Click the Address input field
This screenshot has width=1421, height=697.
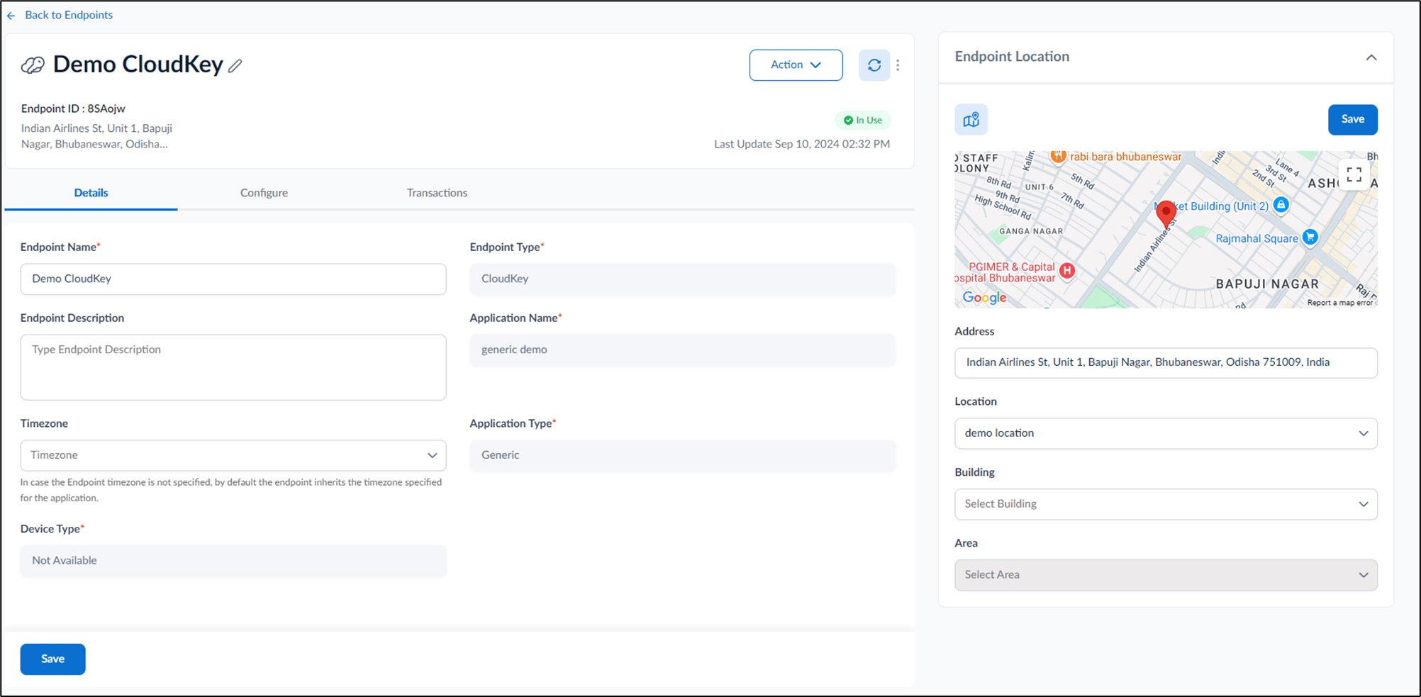[1166, 362]
